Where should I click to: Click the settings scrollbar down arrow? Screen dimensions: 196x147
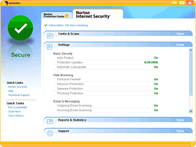click(x=191, y=111)
